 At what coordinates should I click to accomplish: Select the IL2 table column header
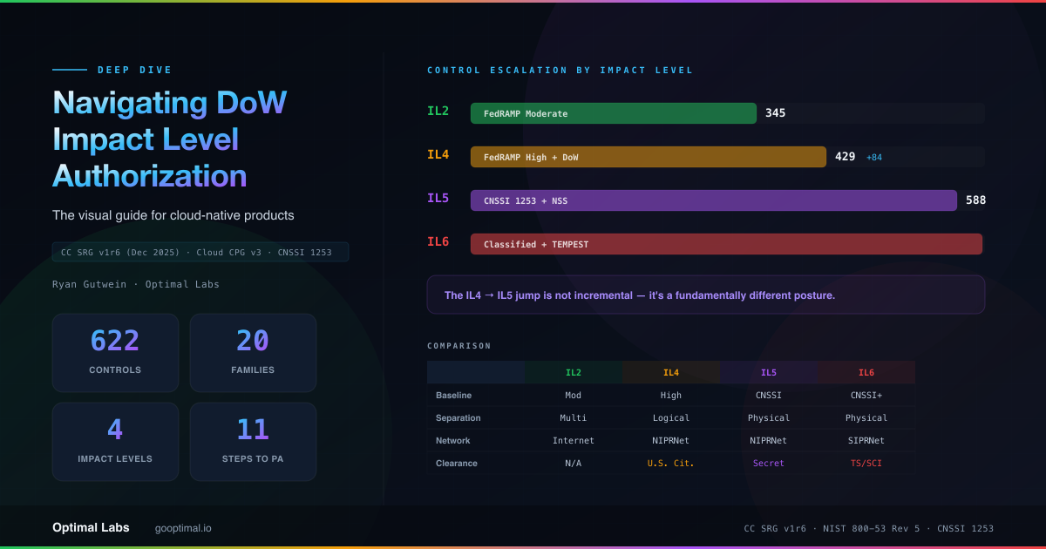tap(574, 372)
